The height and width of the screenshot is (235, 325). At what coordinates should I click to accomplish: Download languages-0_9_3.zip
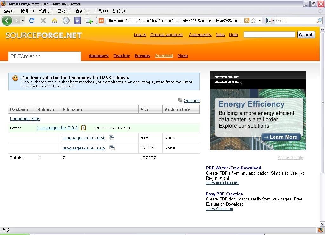[84, 148]
